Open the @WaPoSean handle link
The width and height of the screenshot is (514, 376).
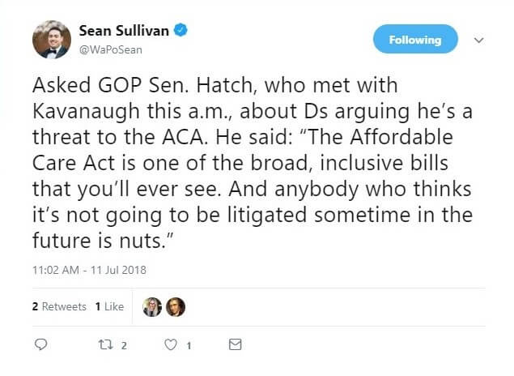point(111,50)
